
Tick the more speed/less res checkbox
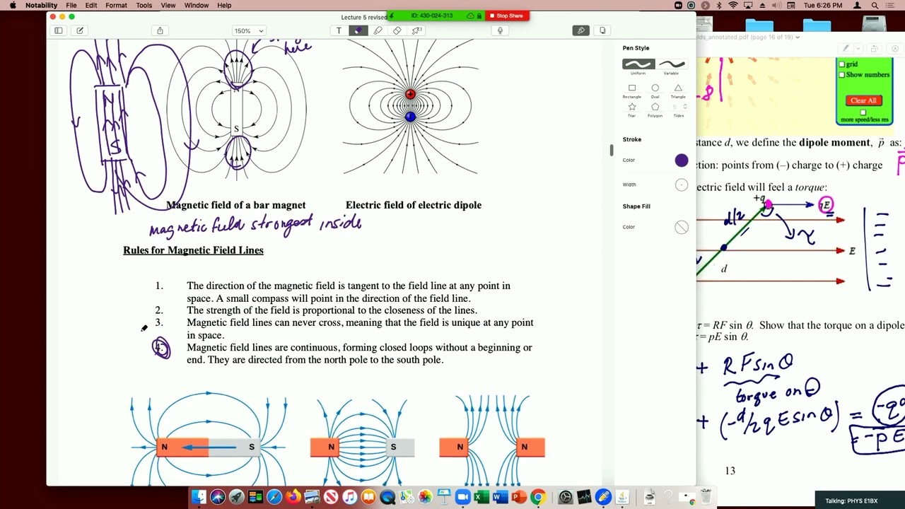863,112
